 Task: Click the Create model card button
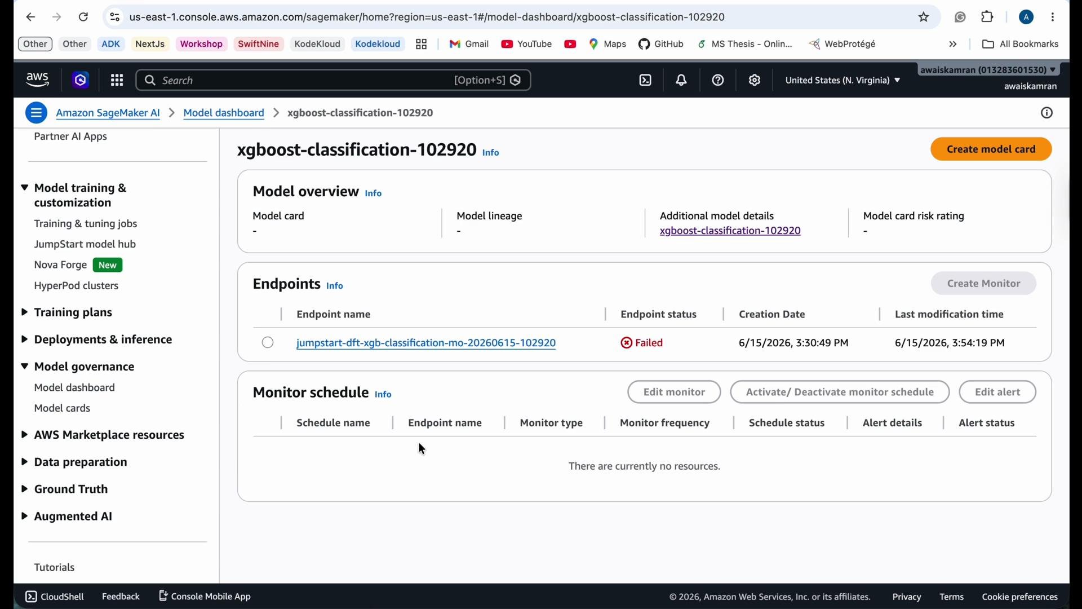click(991, 149)
